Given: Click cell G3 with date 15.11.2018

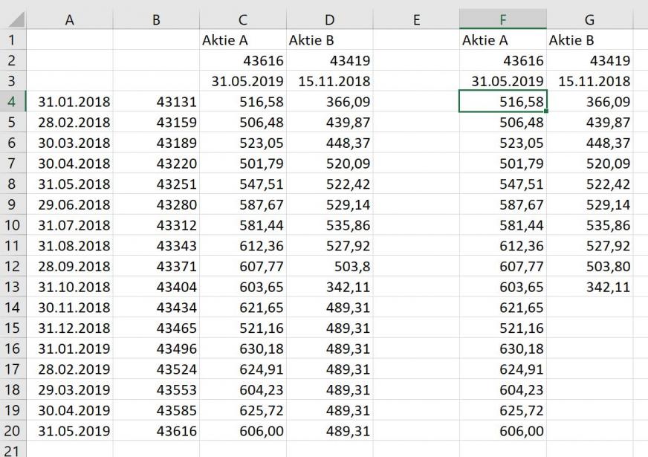Looking at the screenshot, I should point(590,81).
